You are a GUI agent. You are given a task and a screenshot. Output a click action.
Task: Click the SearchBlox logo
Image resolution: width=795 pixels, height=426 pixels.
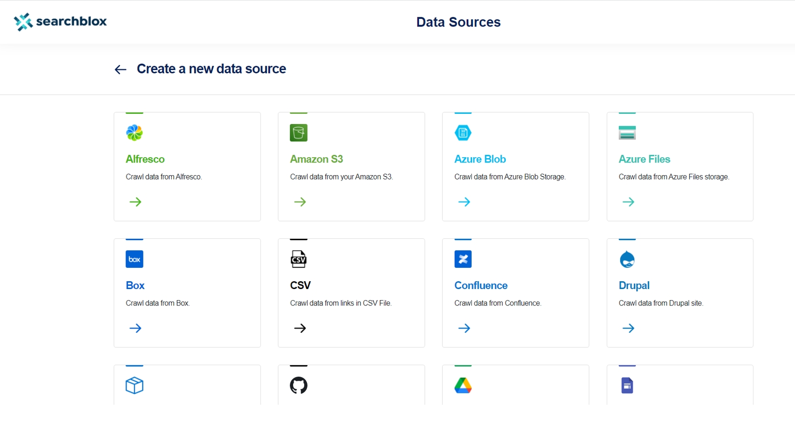[60, 22]
